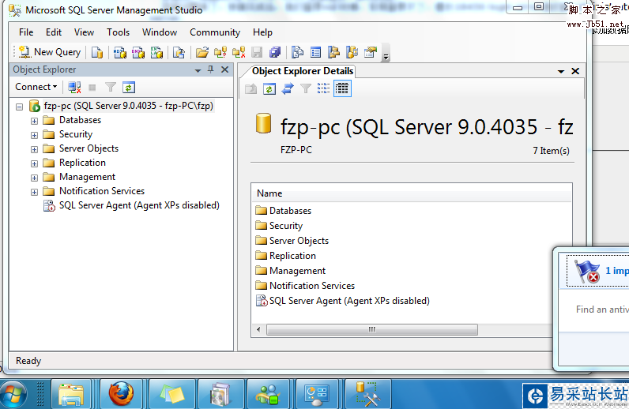
Task: Click the Open File folder icon
Action: 202,52
